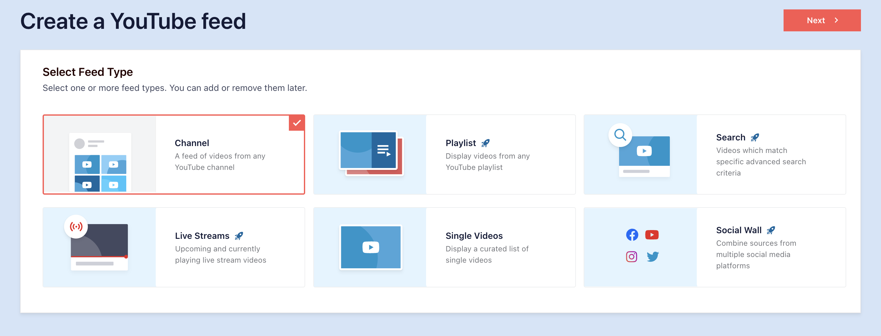Select the Social Wall feed type title
Image resolution: width=881 pixels, height=336 pixels.
point(739,230)
